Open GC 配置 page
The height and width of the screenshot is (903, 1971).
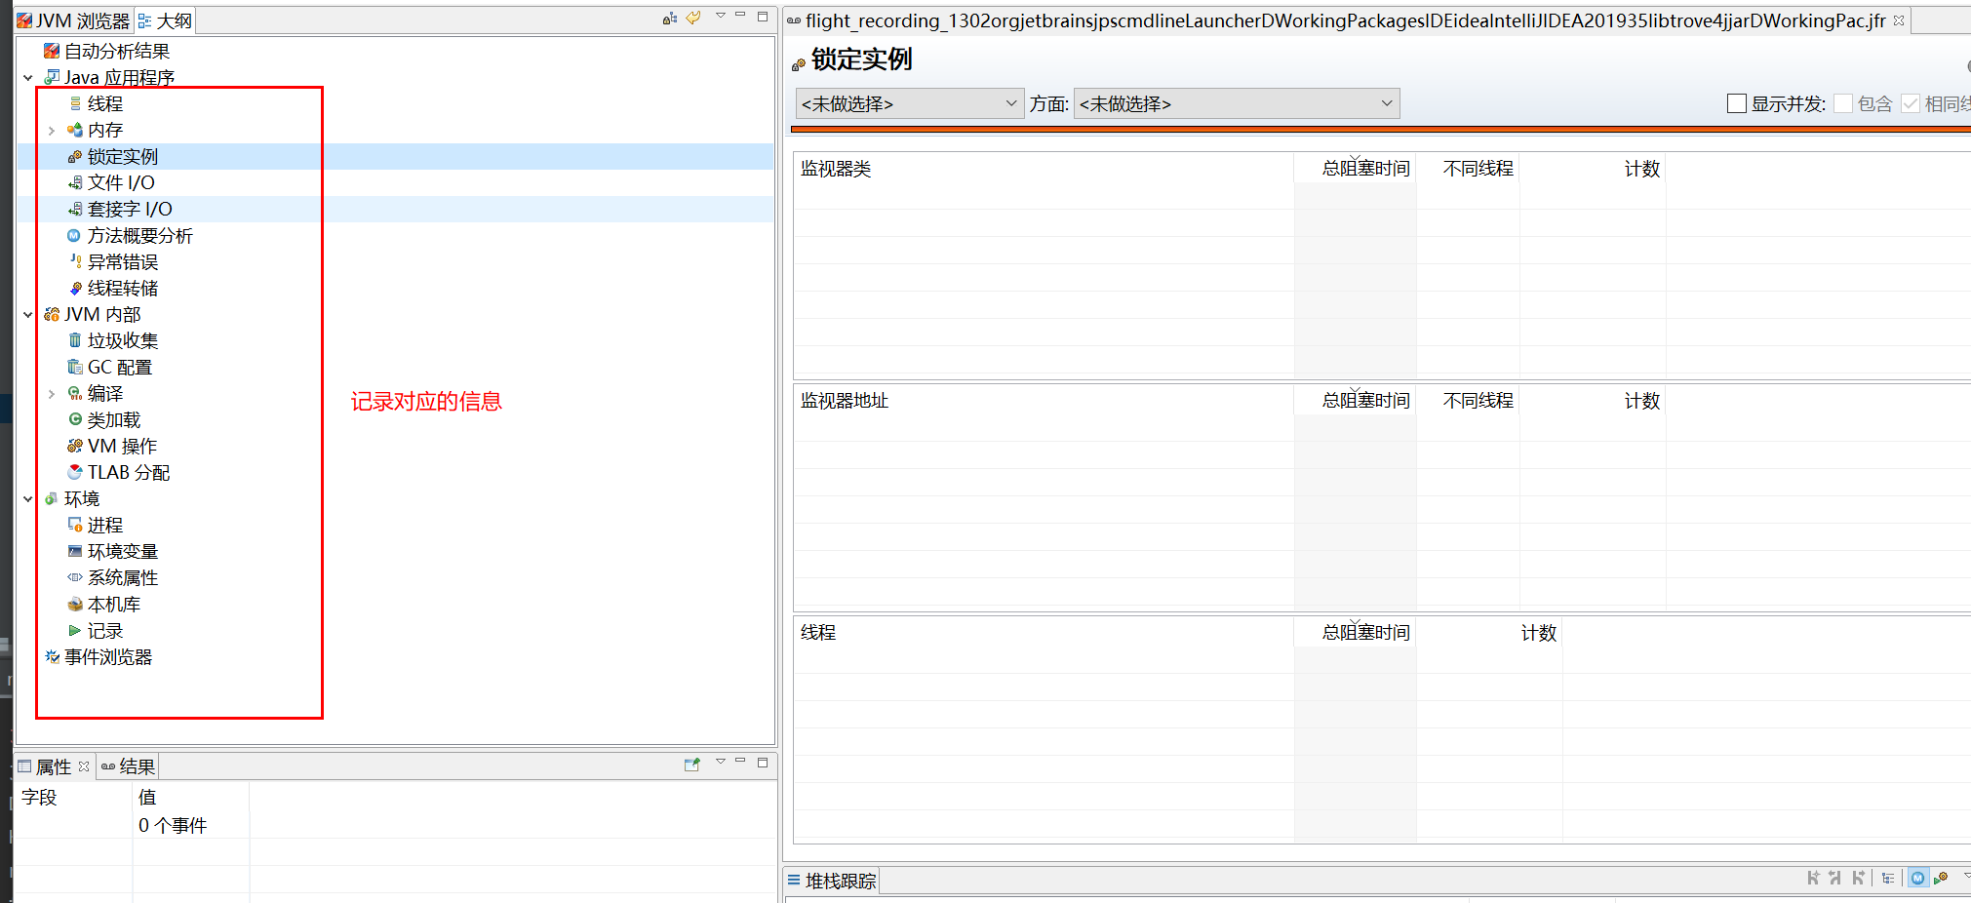pyautogui.click(x=120, y=367)
